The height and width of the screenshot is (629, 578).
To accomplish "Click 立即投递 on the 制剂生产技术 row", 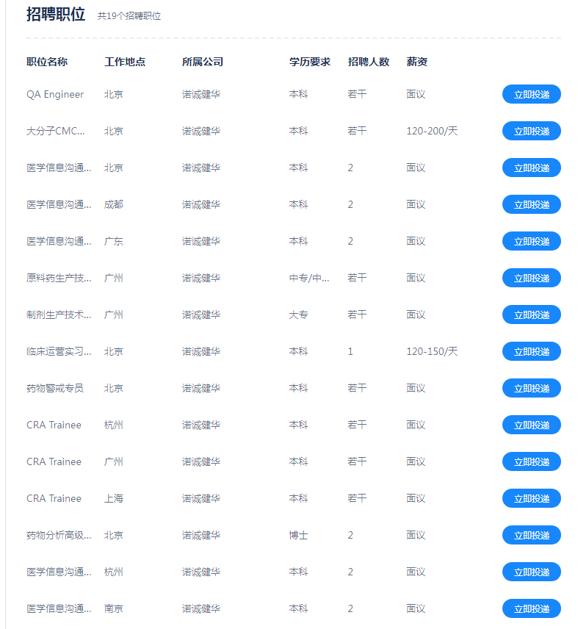I will [x=531, y=314].
